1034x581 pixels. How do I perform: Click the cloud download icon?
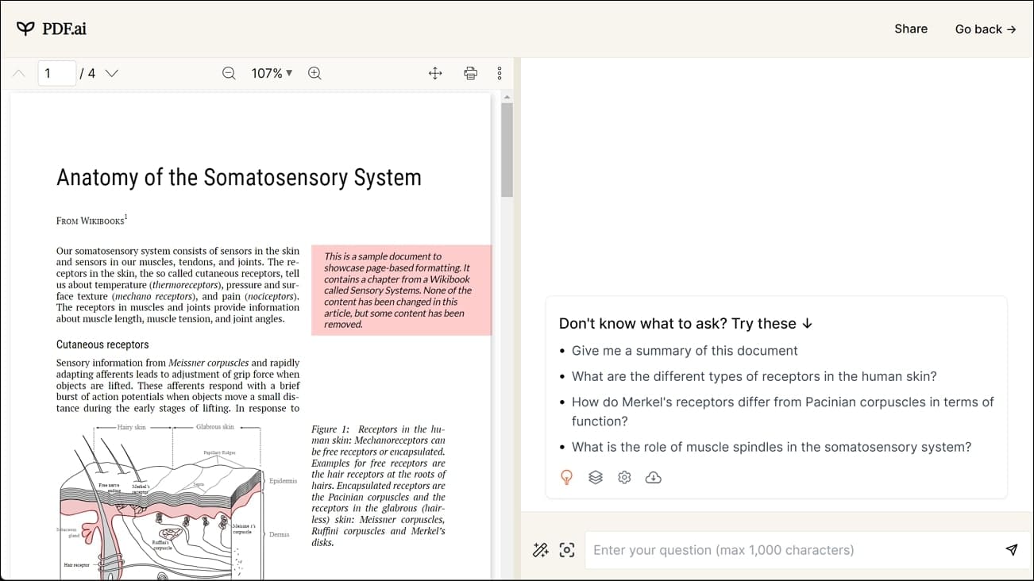click(653, 477)
